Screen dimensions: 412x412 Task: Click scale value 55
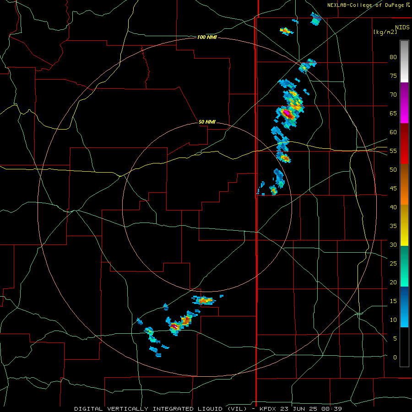pos(393,151)
